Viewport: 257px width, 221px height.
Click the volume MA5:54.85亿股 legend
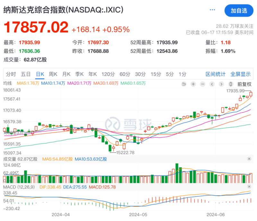[x=58, y=159]
